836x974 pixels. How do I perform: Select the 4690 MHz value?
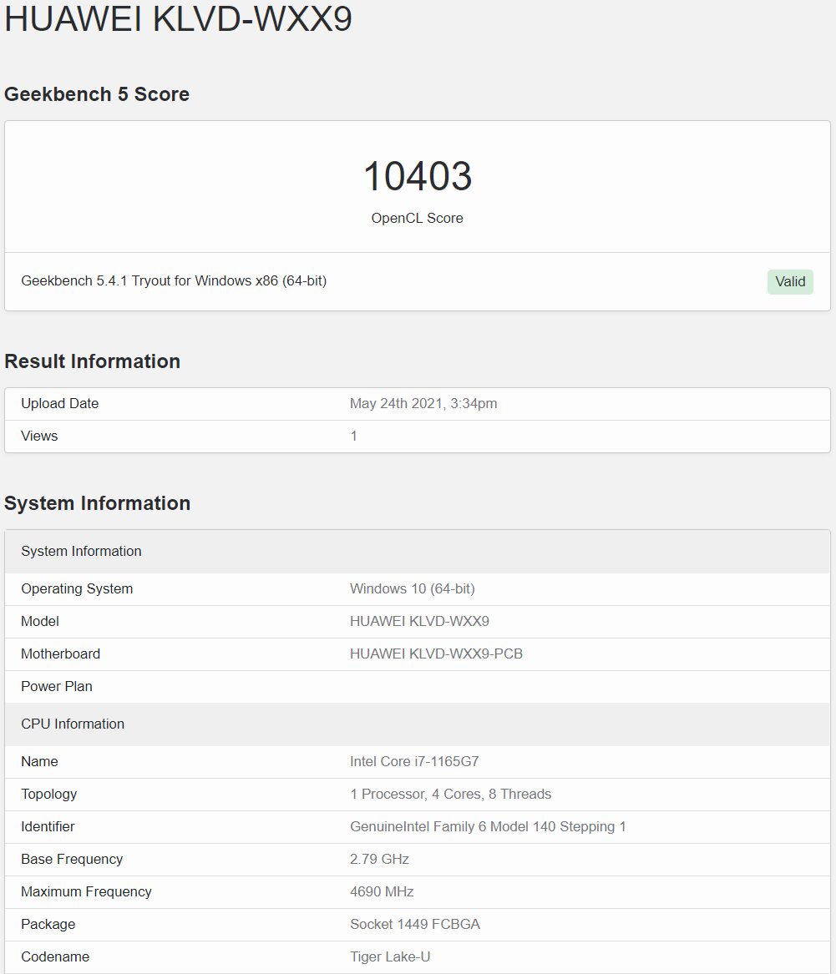[382, 892]
